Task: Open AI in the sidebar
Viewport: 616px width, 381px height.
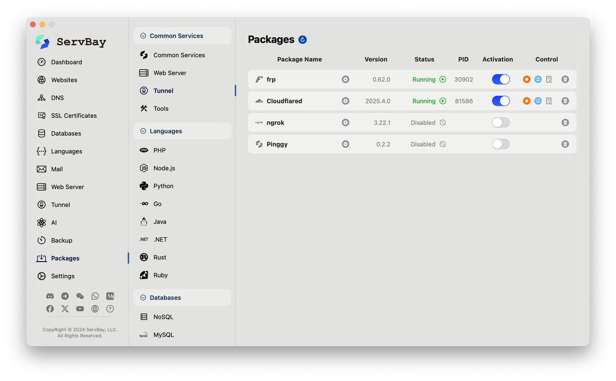Action: 54,223
